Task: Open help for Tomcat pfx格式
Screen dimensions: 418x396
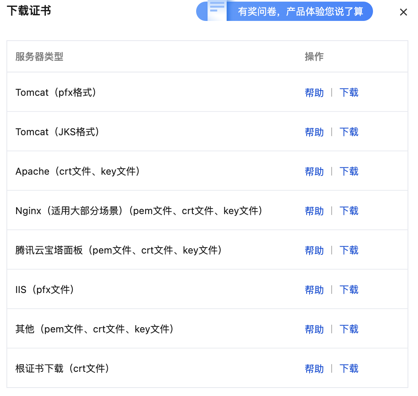Action: [x=314, y=93]
